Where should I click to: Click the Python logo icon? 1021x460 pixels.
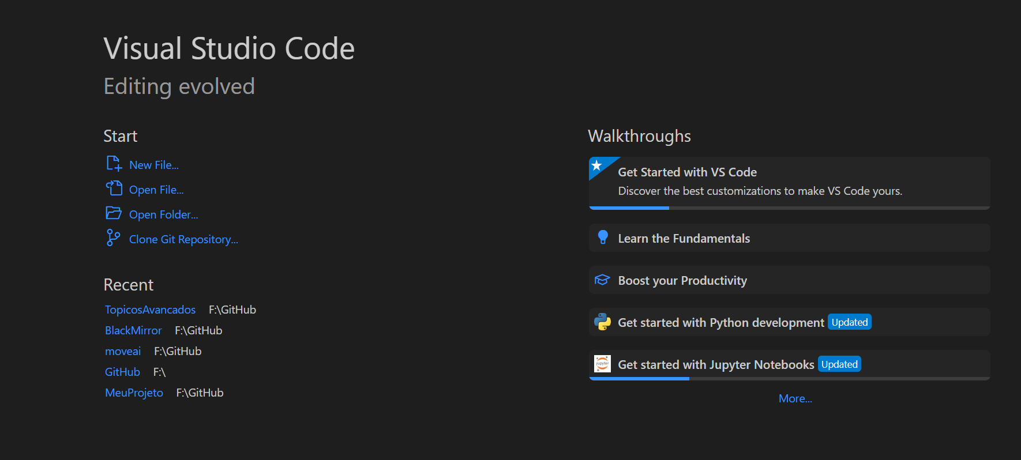[602, 322]
